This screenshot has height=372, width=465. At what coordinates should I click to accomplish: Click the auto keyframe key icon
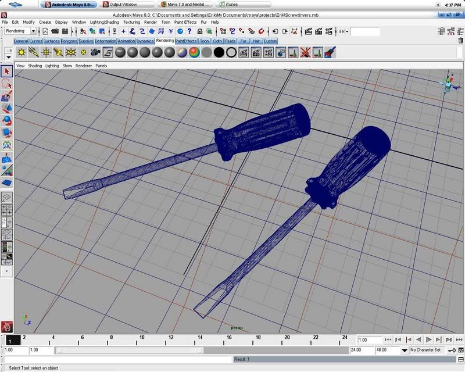click(x=452, y=350)
